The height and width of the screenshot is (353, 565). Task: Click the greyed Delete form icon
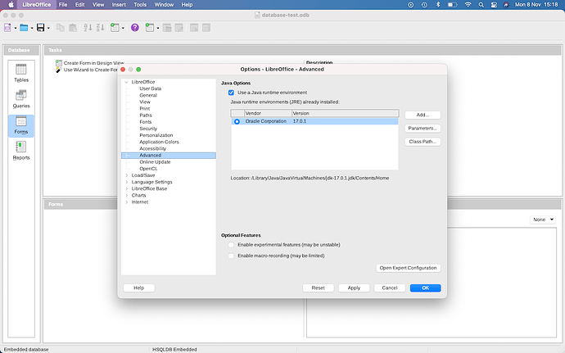pos(194,28)
